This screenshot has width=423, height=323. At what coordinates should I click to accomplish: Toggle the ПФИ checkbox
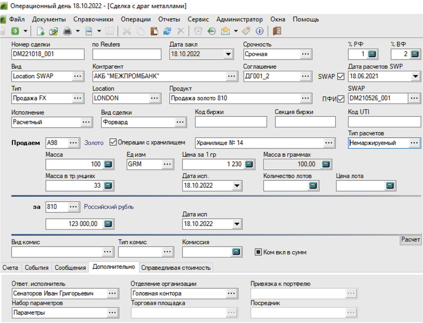tap(341, 98)
